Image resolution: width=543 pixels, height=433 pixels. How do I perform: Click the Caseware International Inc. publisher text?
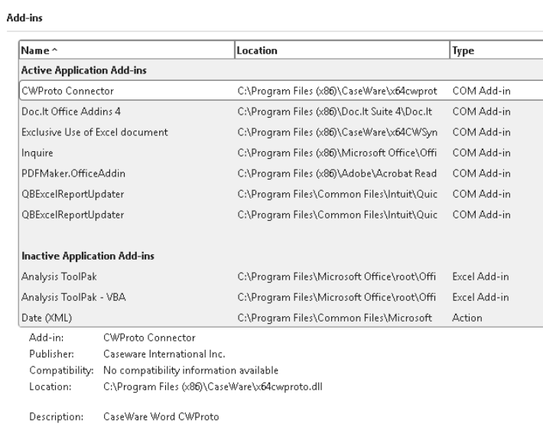[x=164, y=354]
